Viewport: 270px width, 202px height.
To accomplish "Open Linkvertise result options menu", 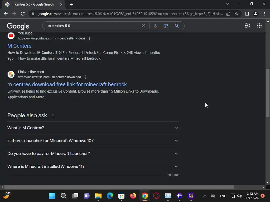I will pyautogui.click(x=85, y=77).
